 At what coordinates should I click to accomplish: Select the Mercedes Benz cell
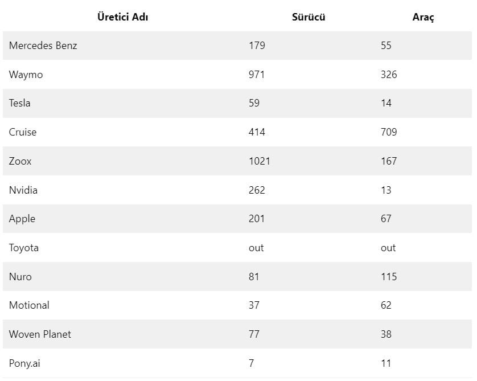(43, 46)
